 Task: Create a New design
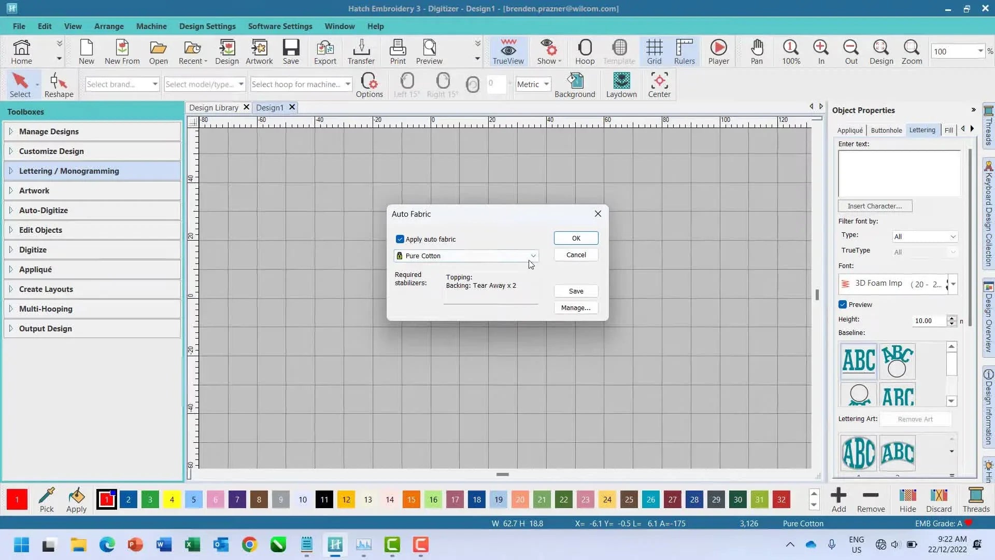(x=87, y=51)
